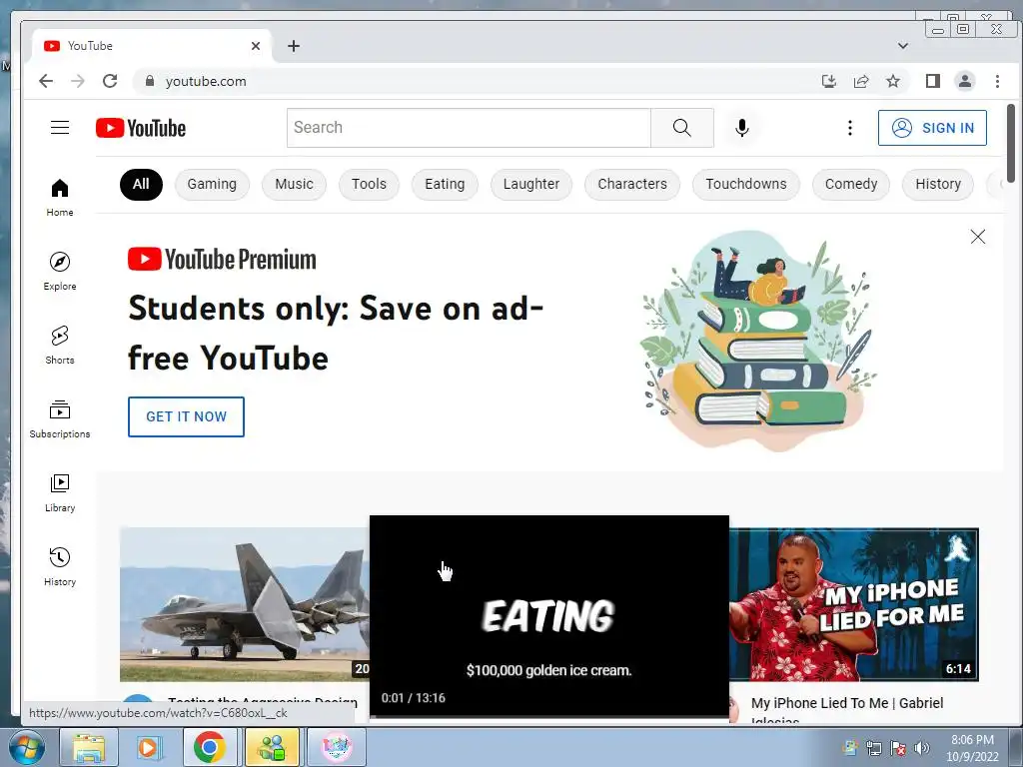Screen dimensions: 1023x767
Task: Click the install app icon in address bar
Action: tap(828, 81)
